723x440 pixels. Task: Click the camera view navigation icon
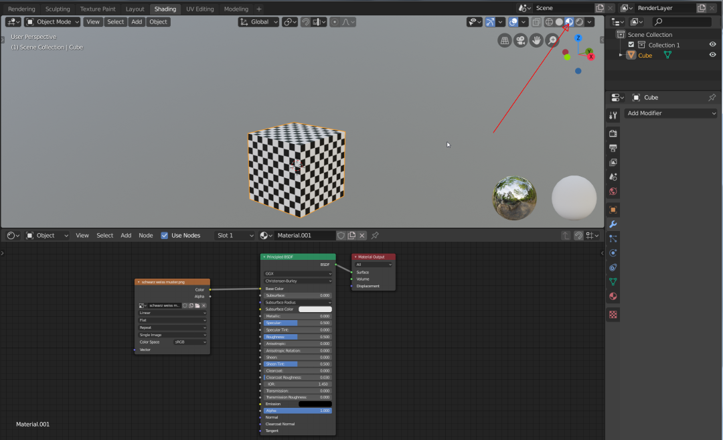[520, 41]
